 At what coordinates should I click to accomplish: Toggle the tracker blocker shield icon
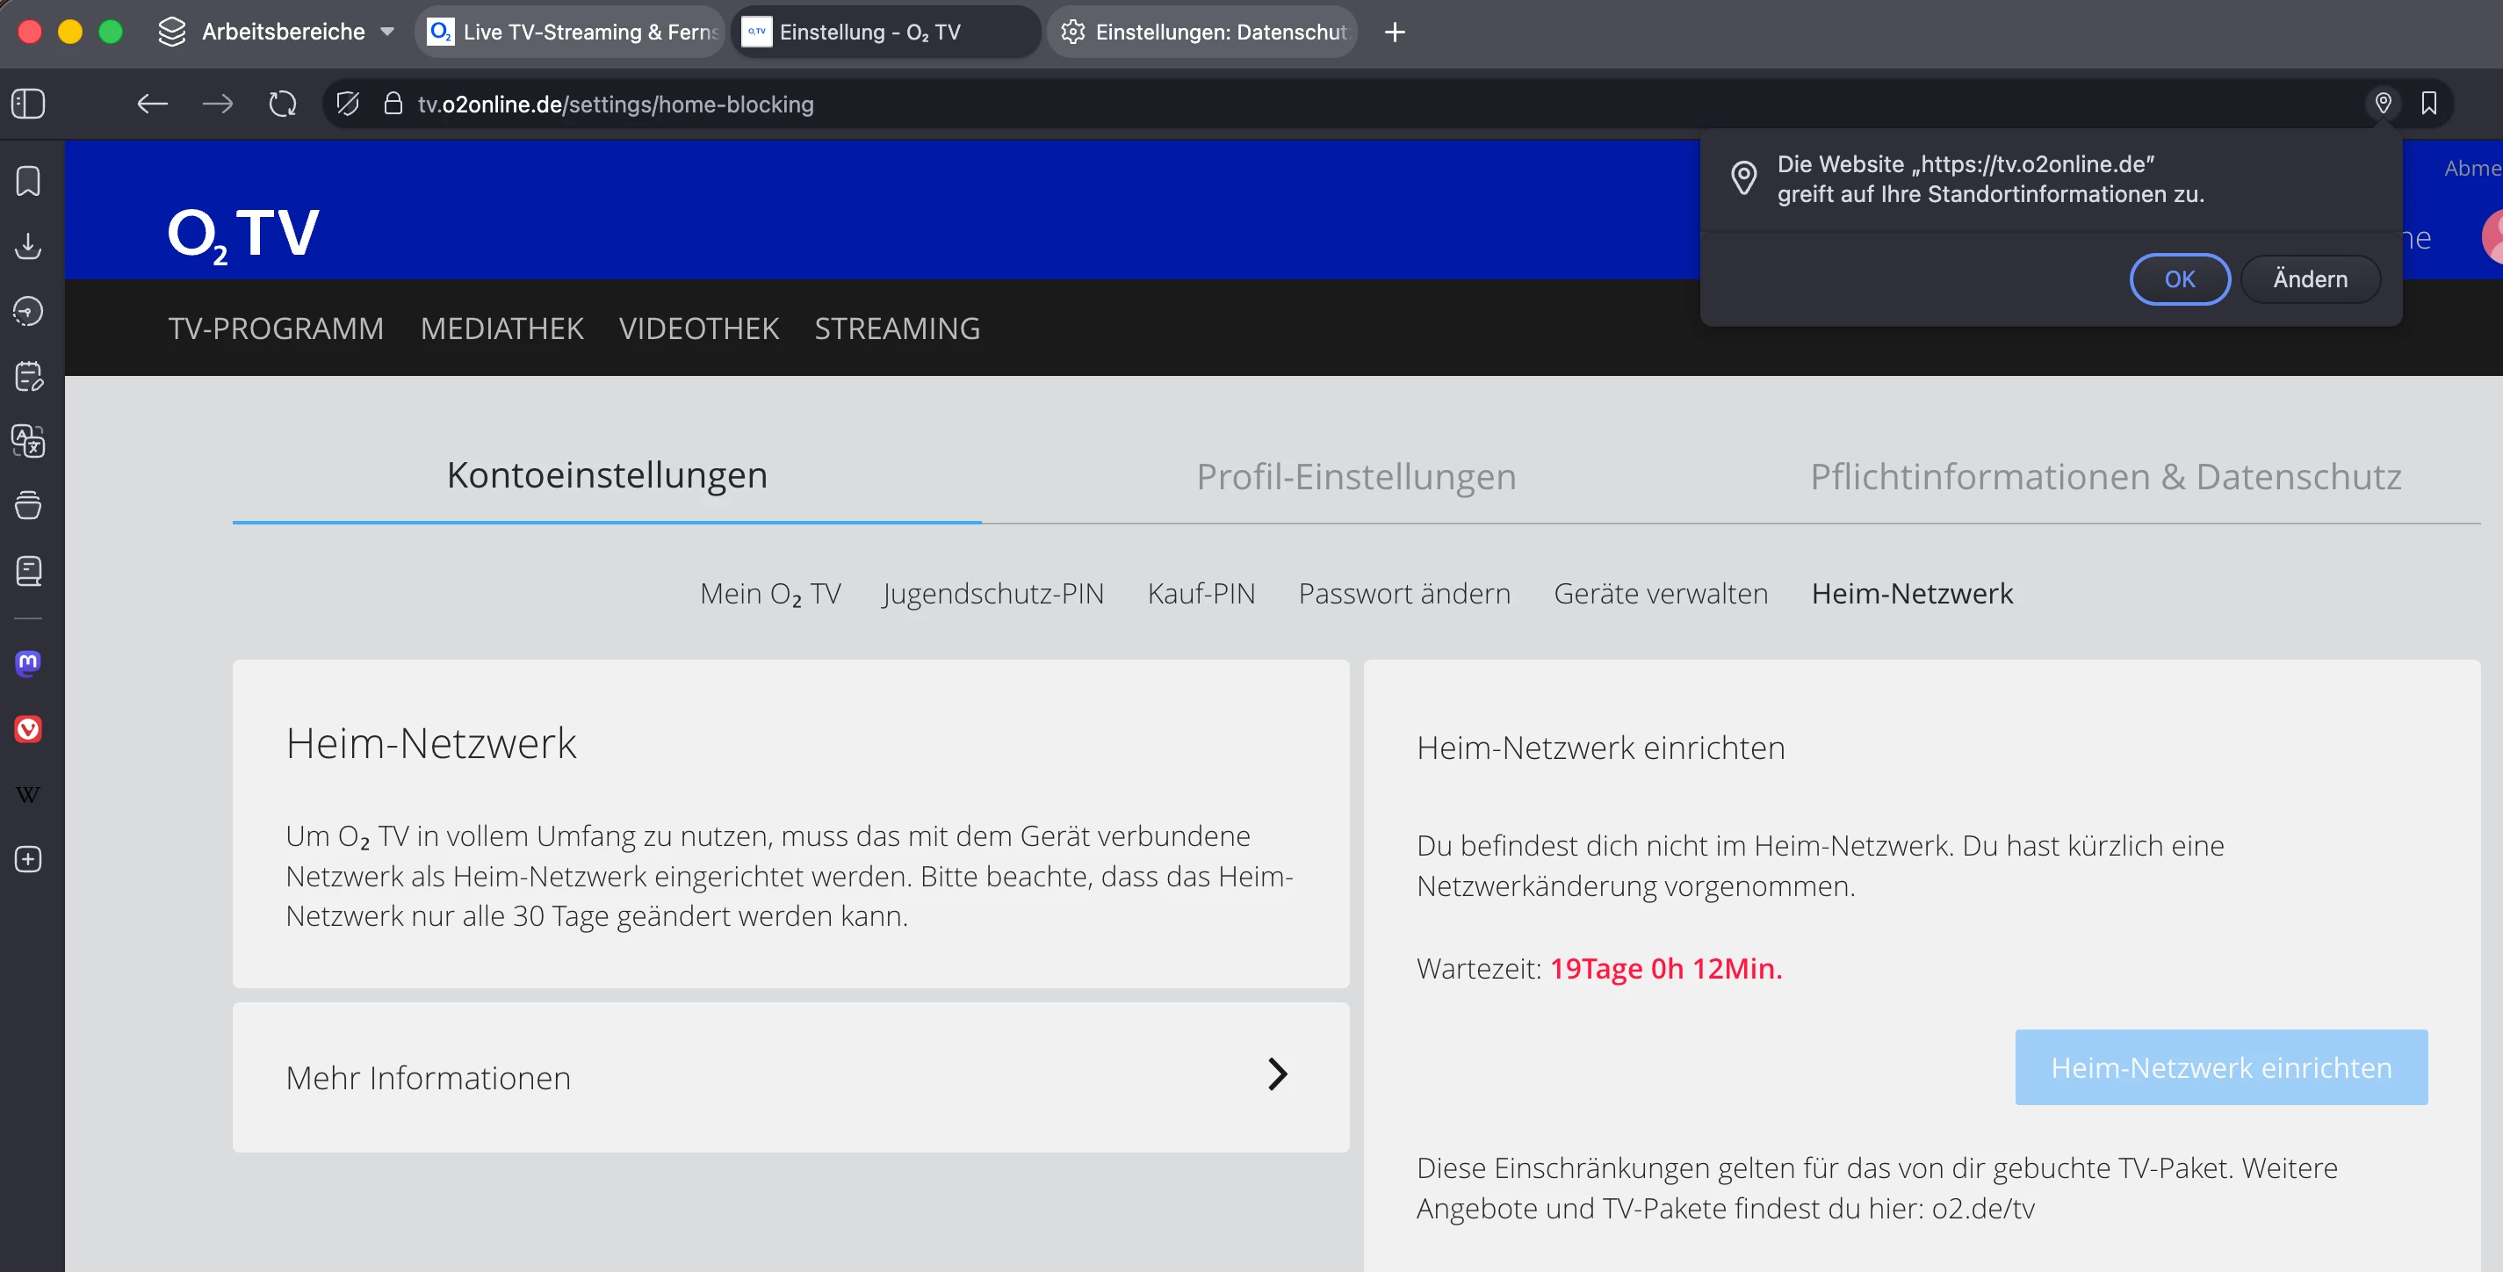tap(348, 104)
